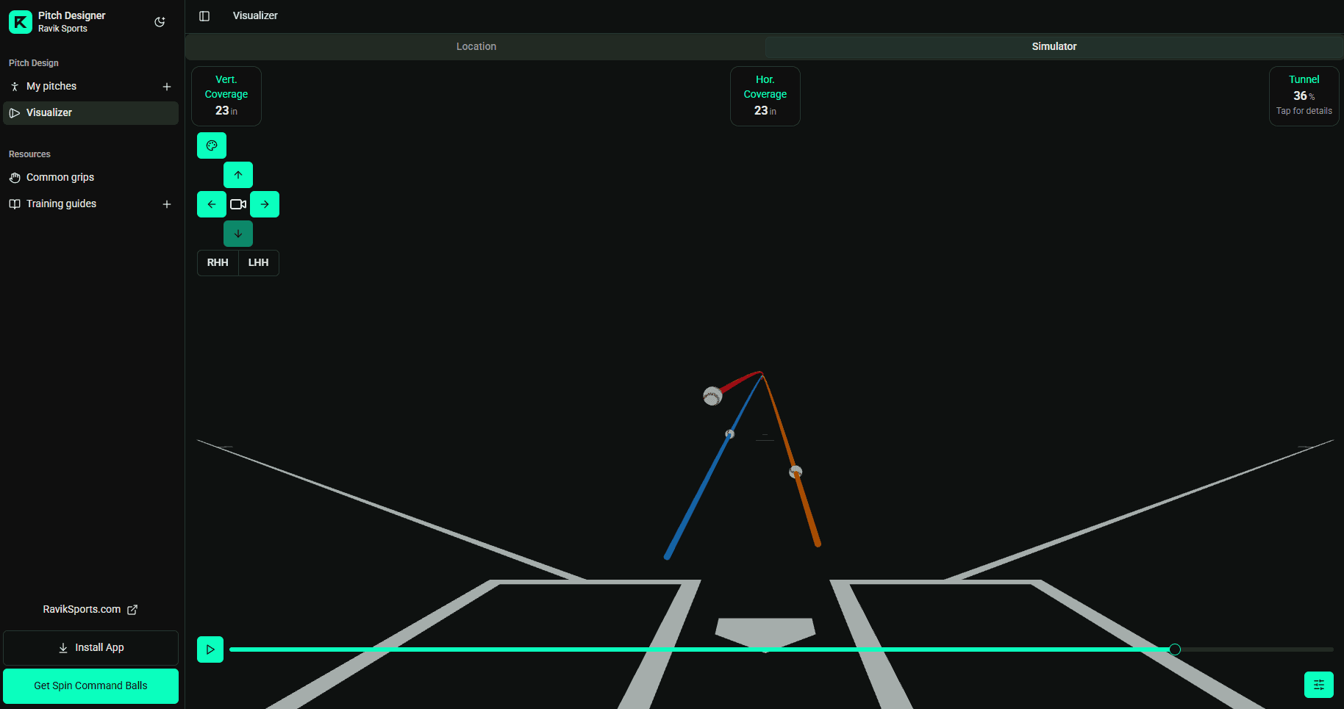The width and height of the screenshot is (1344, 709).
Task: Expand Training guides with the plus
Action: pos(166,204)
